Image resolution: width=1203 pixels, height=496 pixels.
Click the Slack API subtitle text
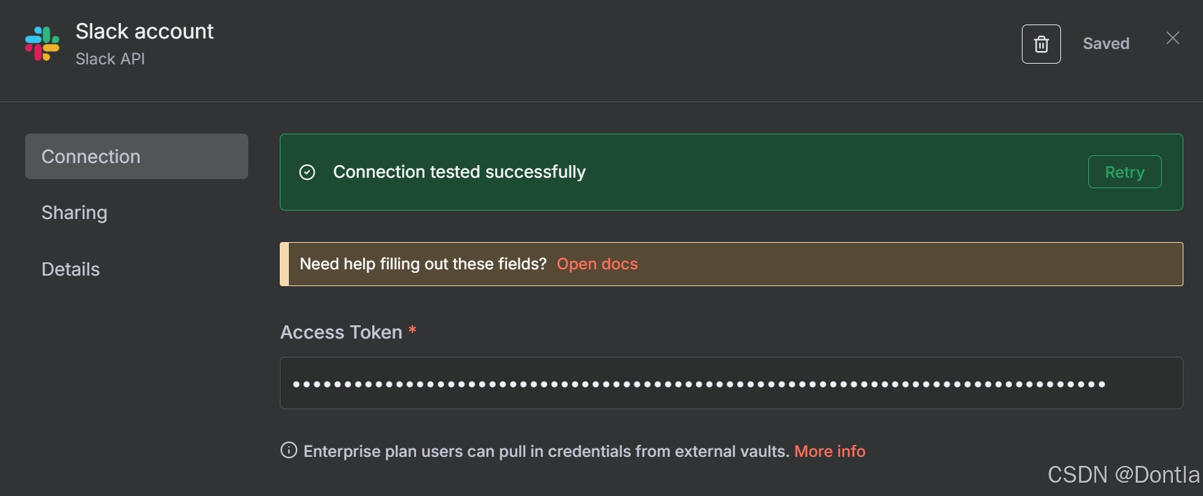(111, 59)
